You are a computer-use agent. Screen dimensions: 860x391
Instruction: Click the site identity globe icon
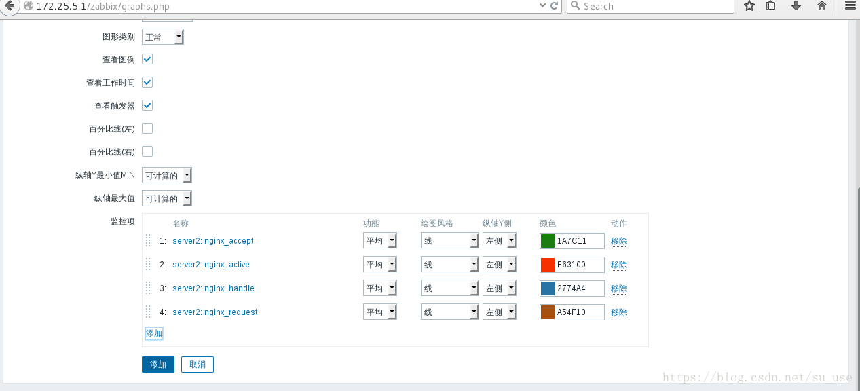[x=28, y=6]
